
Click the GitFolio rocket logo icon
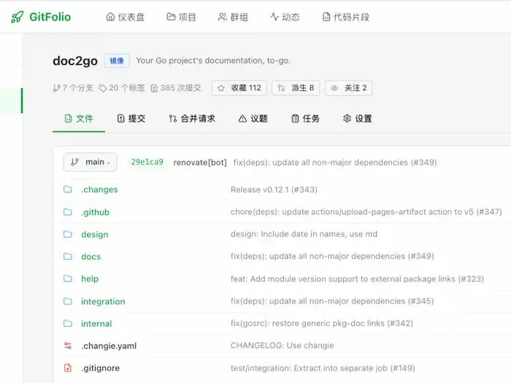point(18,17)
